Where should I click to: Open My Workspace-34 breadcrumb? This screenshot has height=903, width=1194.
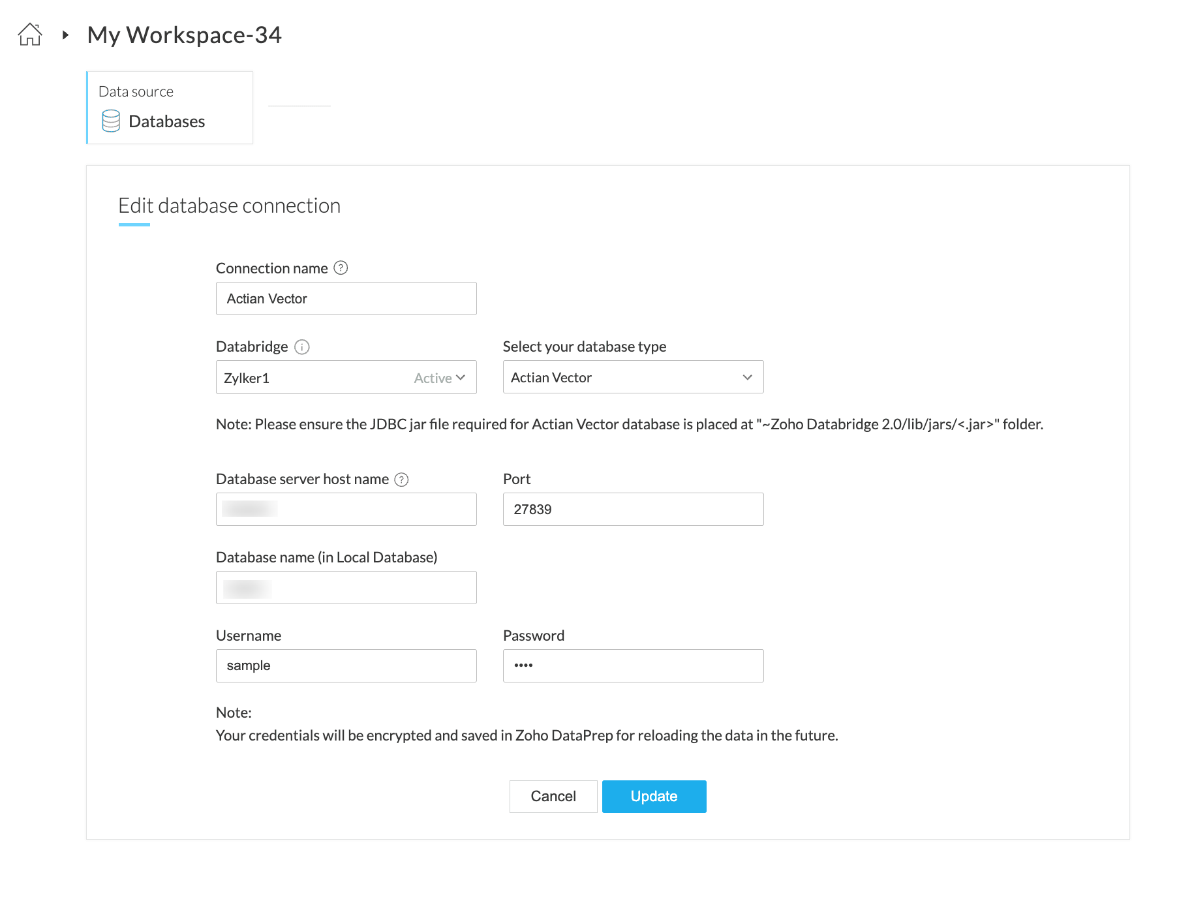coord(184,35)
